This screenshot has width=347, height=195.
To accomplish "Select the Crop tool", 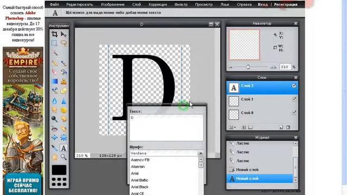I will click(x=54, y=34).
